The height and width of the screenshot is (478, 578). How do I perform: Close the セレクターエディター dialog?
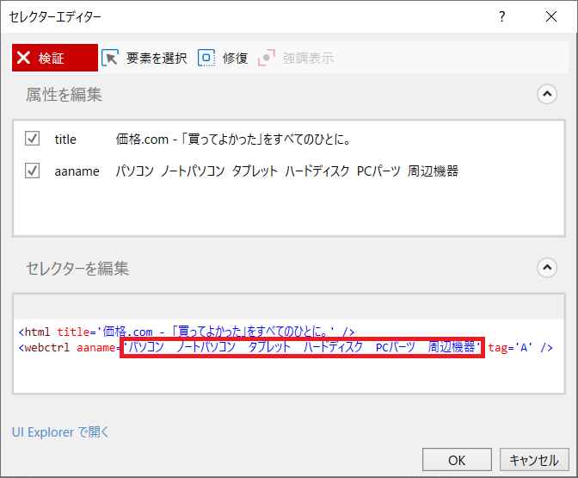point(551,16)
